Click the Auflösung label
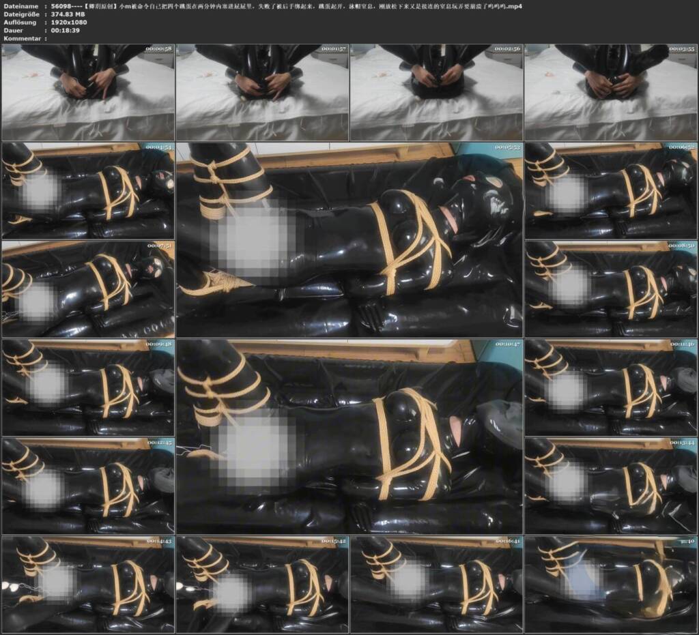Image resolution: width=699 pixels, height=635 pixels. 20,23
